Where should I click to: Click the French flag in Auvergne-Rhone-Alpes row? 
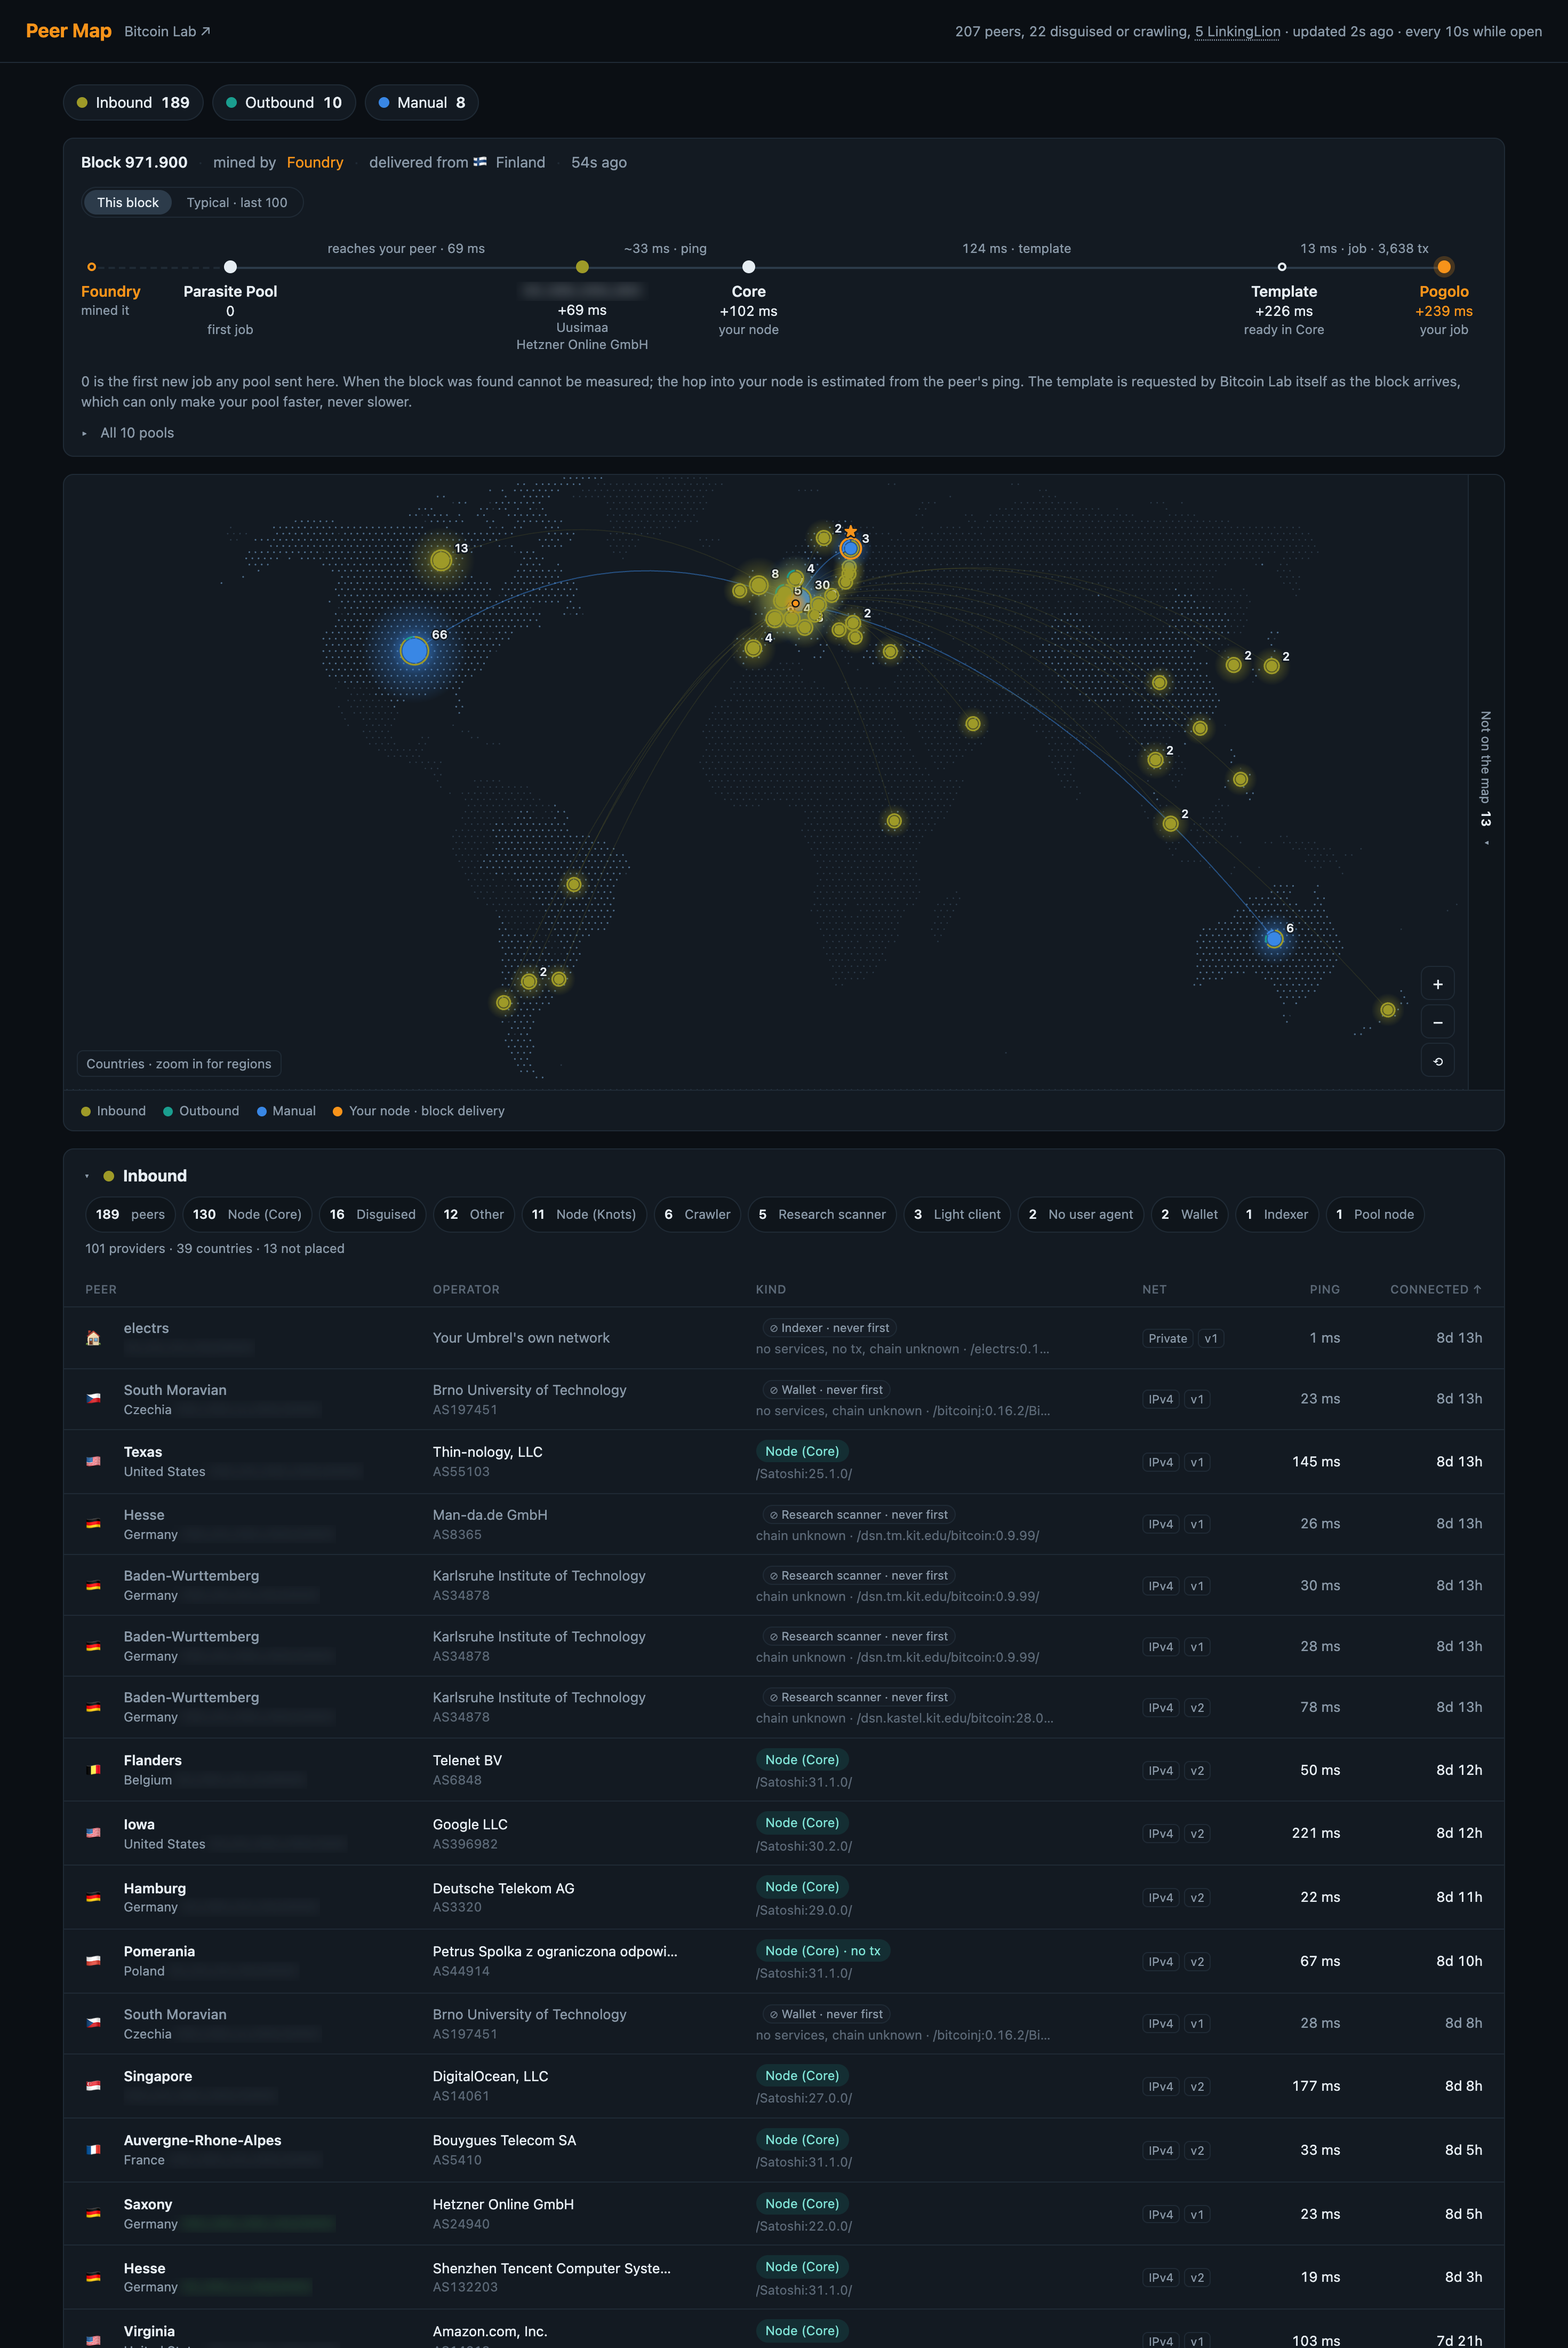pyautogui.click(x=93, y=2150)
